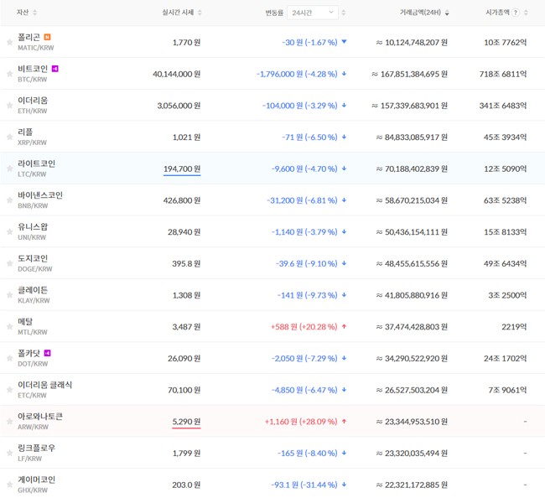545x498 pixels.
Task: Open the 이더리움 asset link
Action: (33, 101)
